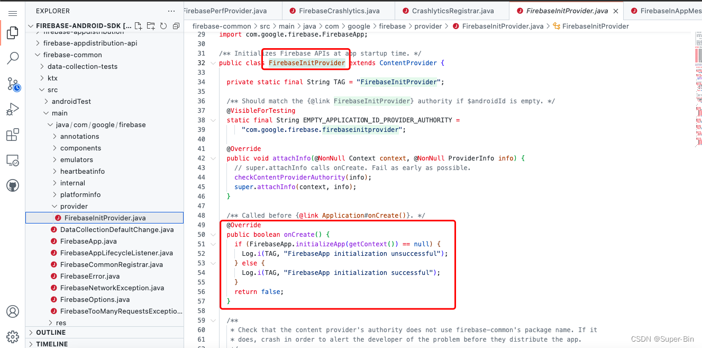Image resolution: width=702 pixels, height=348 pixels.
Task: Select FirebaseInitProvider.java in the file tree
Action: 104,218
